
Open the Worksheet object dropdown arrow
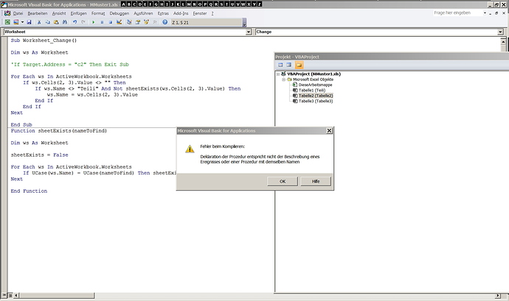(249, 32)
